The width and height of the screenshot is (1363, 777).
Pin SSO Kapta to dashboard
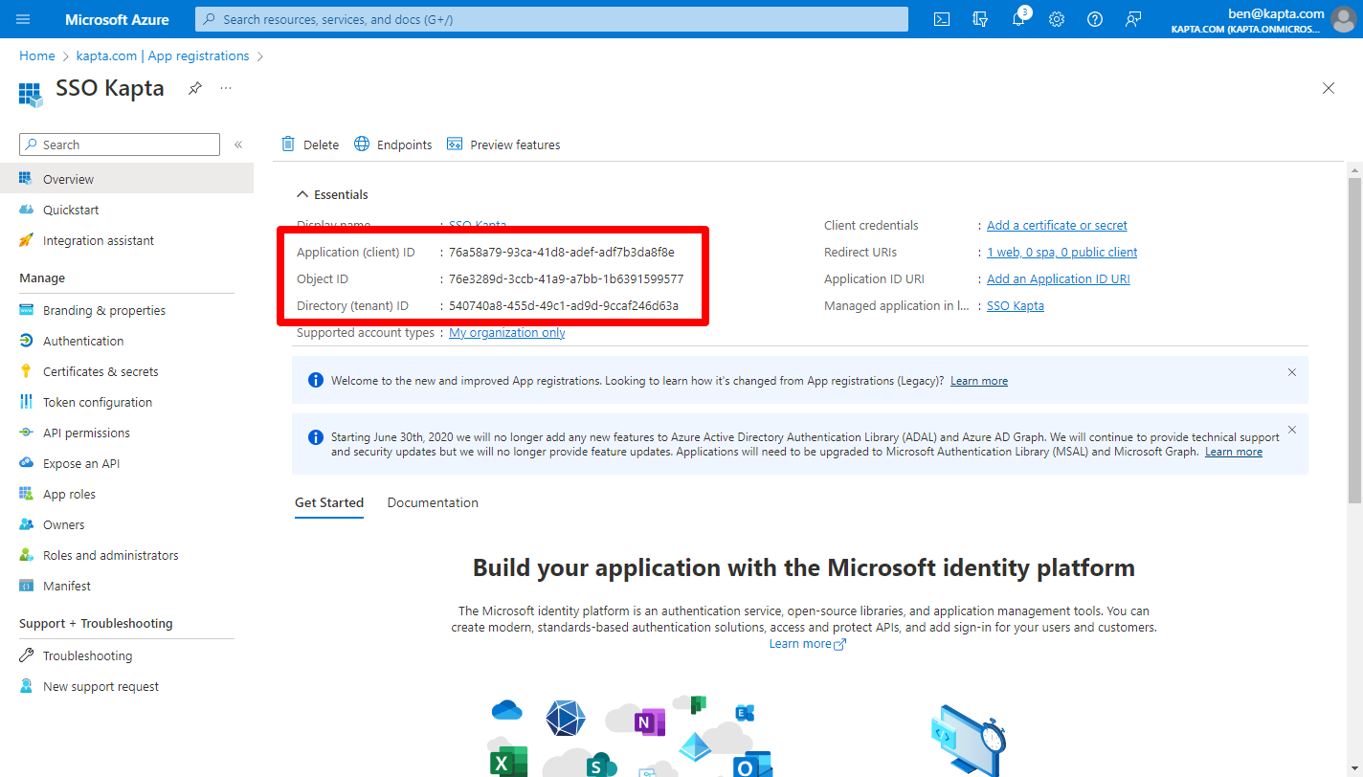tap(194, 87)
